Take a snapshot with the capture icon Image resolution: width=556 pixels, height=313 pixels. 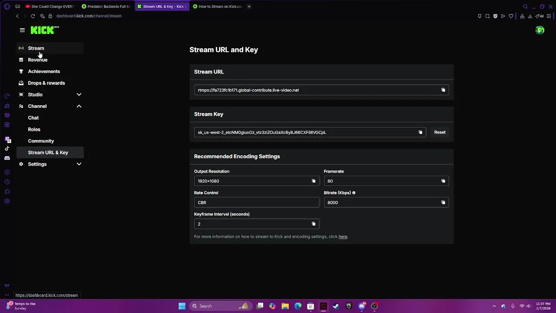(x=487, y=16)
